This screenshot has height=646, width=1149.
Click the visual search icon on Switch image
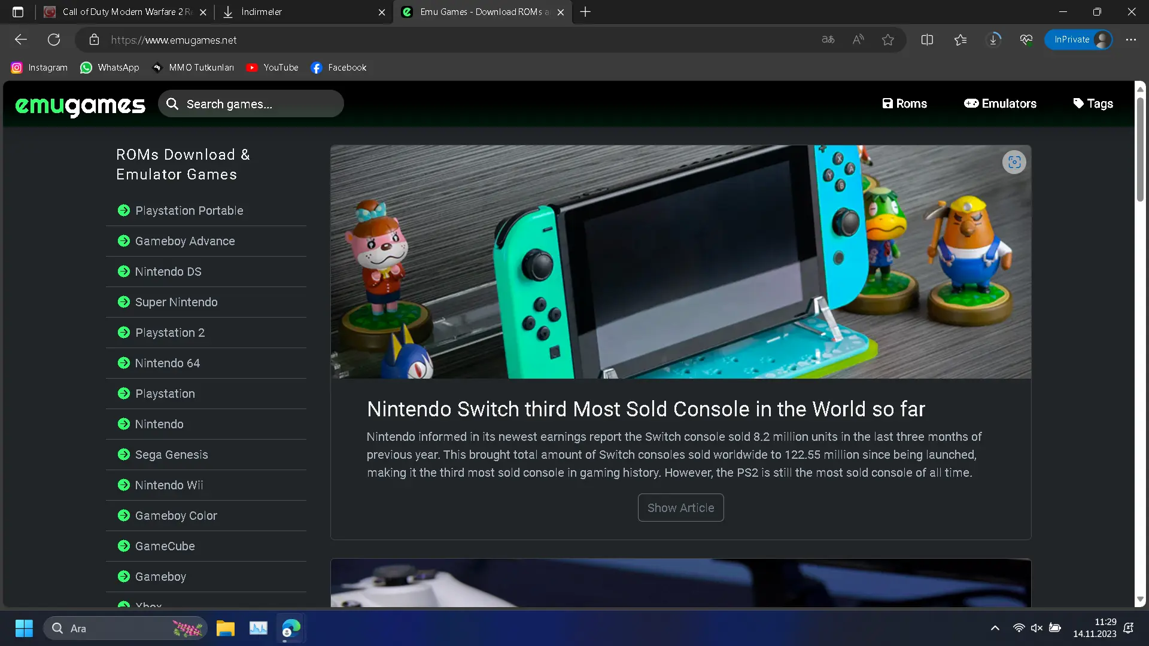1014,162
